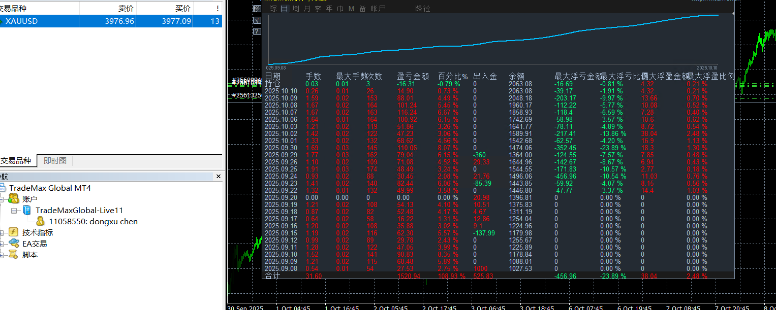Click the TradeMaxGlobal-Live11 server icon
Image resolution: width=776 pixels, height=310 pixels.
(27, 210)
